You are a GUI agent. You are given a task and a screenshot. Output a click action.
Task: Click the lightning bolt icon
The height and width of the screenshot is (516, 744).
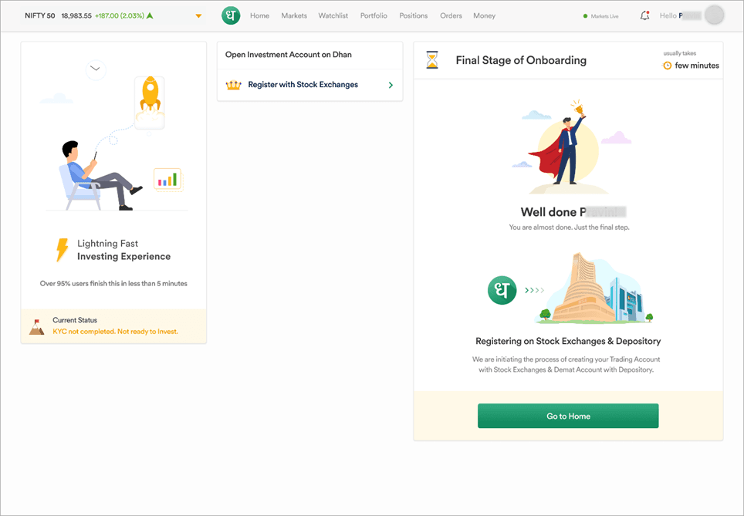click(x=62, y=250)
